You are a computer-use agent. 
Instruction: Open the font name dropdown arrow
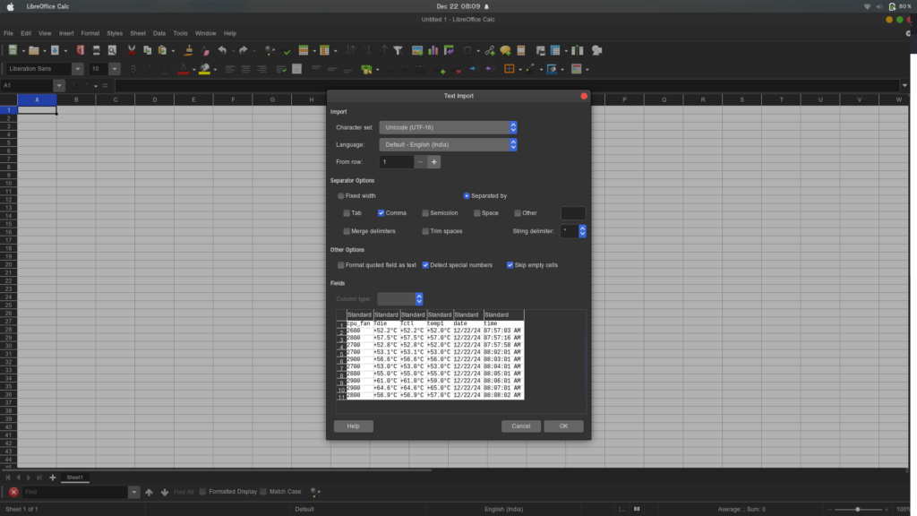[x=78, y=69]
